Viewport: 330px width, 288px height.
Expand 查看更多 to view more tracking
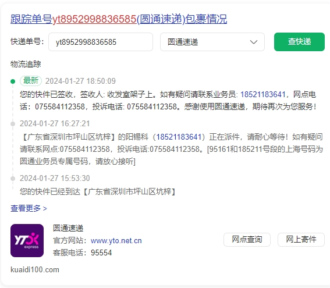pyautogui.click(x=29, y=208)
